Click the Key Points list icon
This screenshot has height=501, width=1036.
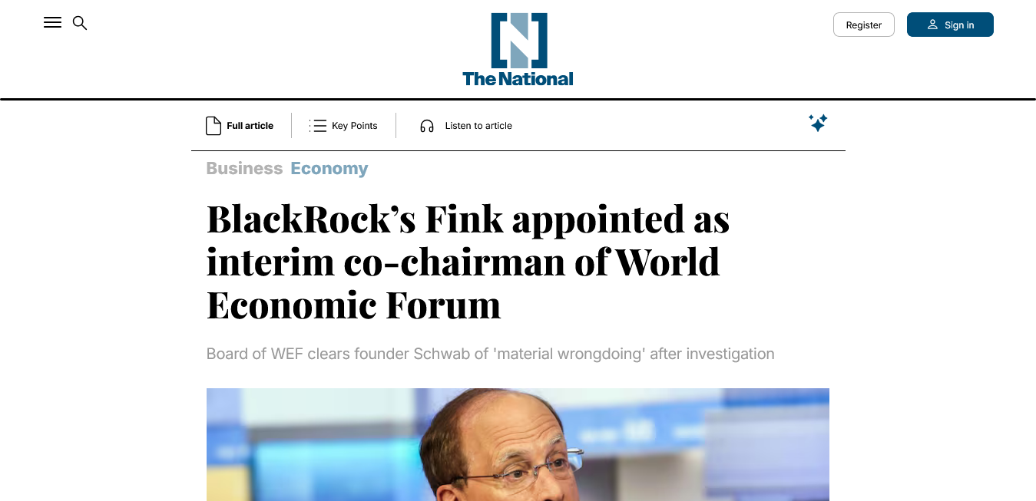tap(318, 126)
